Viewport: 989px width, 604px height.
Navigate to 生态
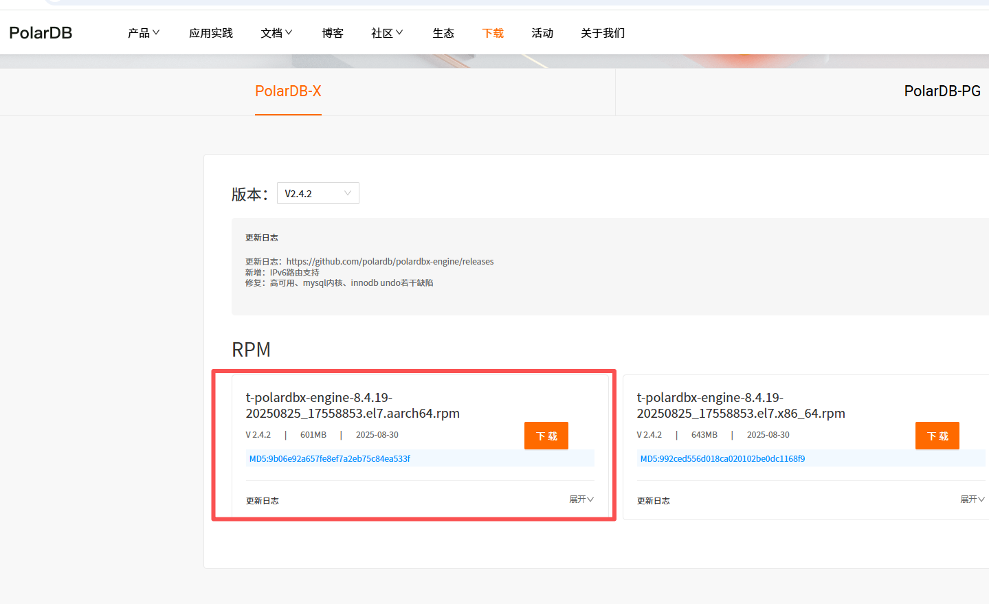[x=443, y=33]
